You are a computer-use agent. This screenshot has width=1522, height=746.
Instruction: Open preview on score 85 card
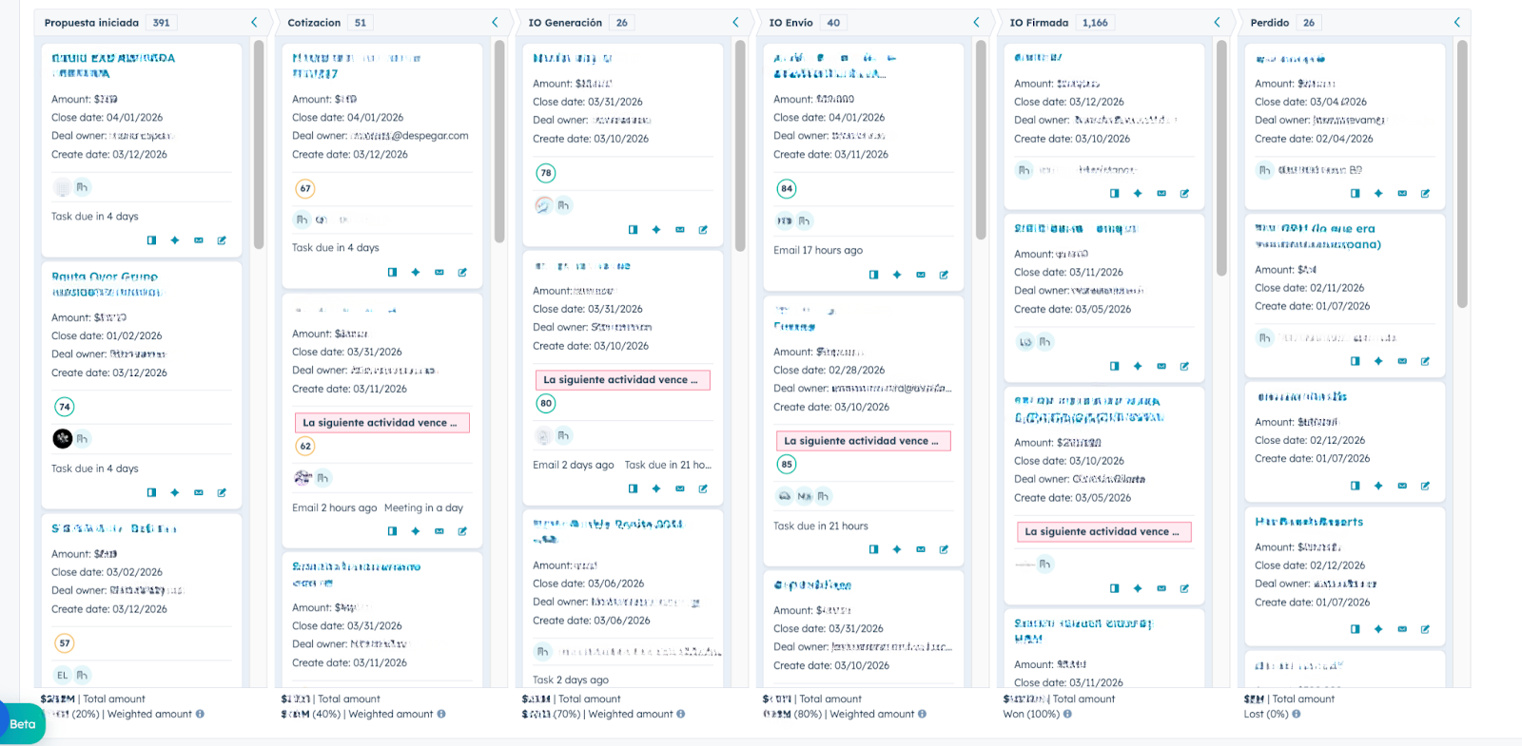coord(873,549)
